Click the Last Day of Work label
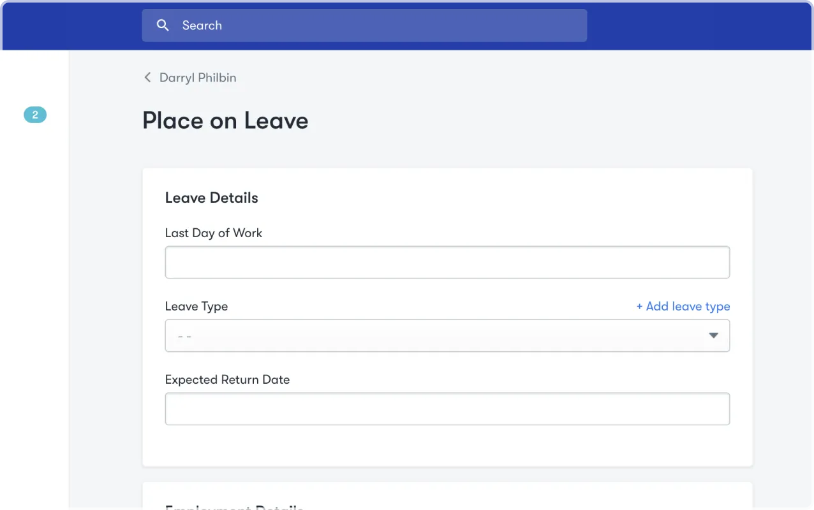Screen dimensions: 814x510 [213, 233]
